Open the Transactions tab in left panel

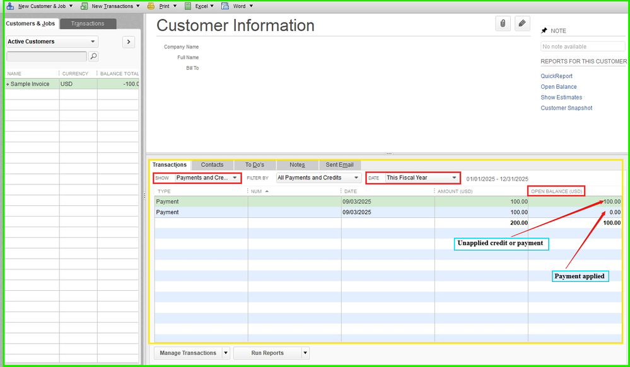(88, 24)
